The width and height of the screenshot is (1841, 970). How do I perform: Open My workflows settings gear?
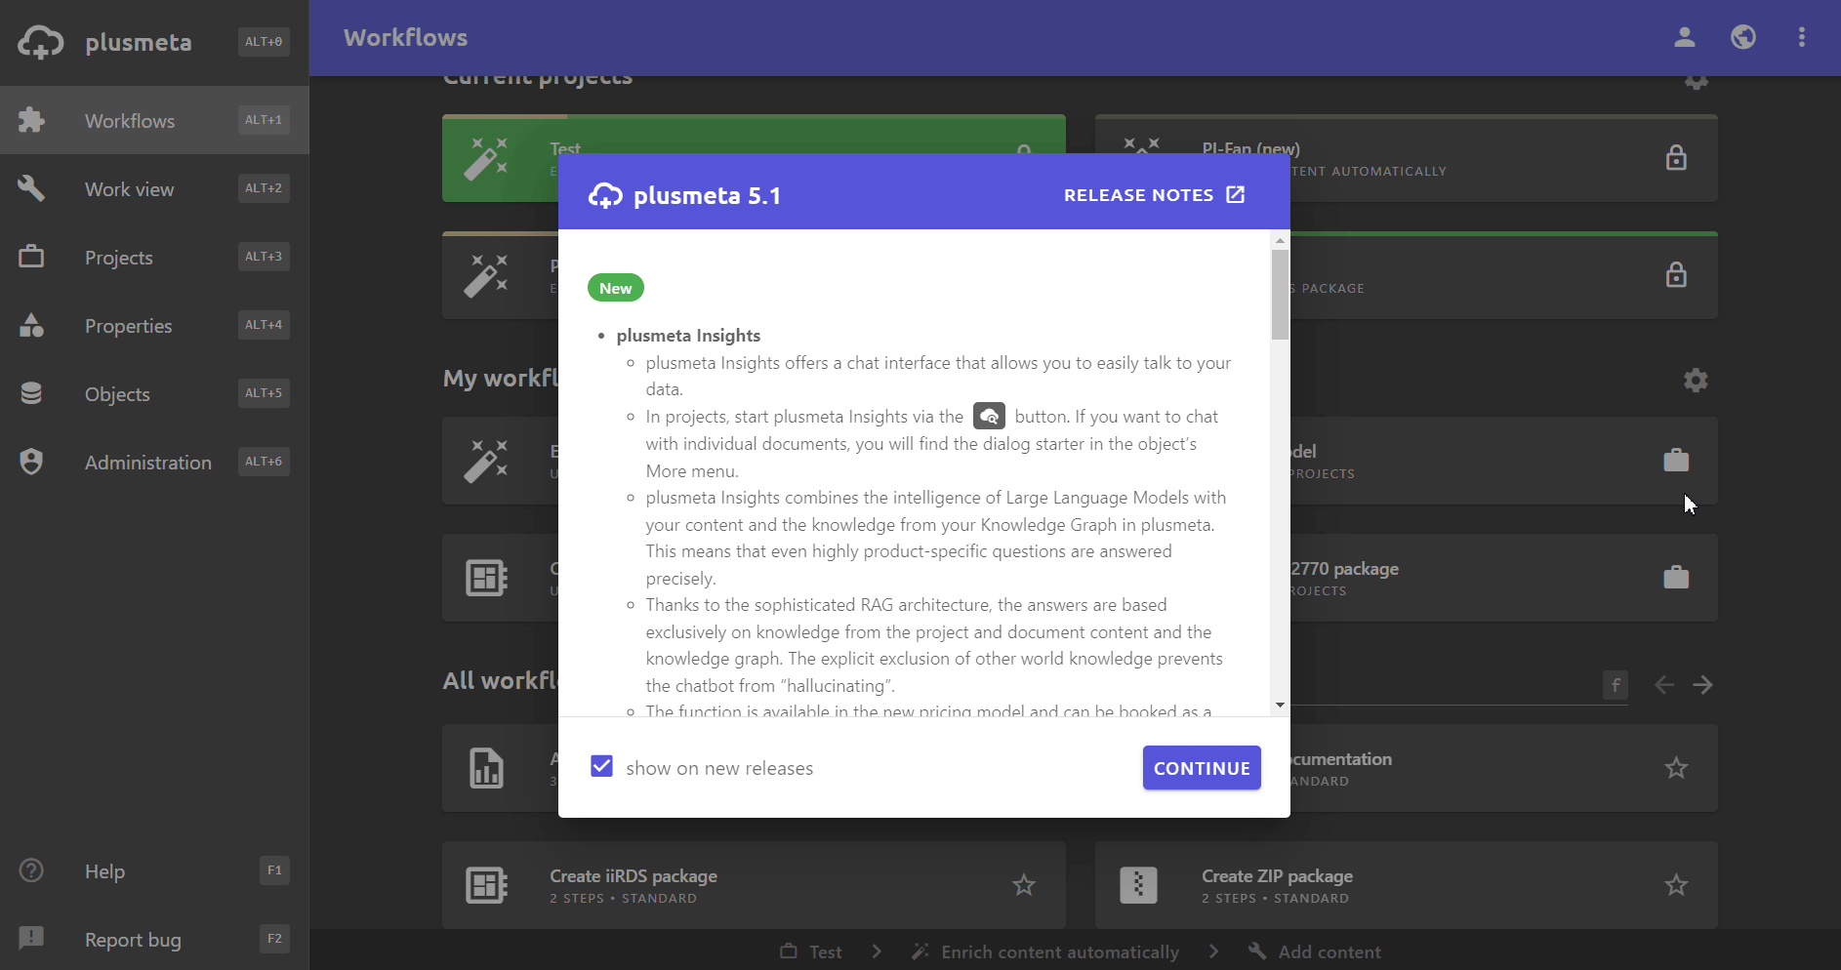click(1696, 381)
